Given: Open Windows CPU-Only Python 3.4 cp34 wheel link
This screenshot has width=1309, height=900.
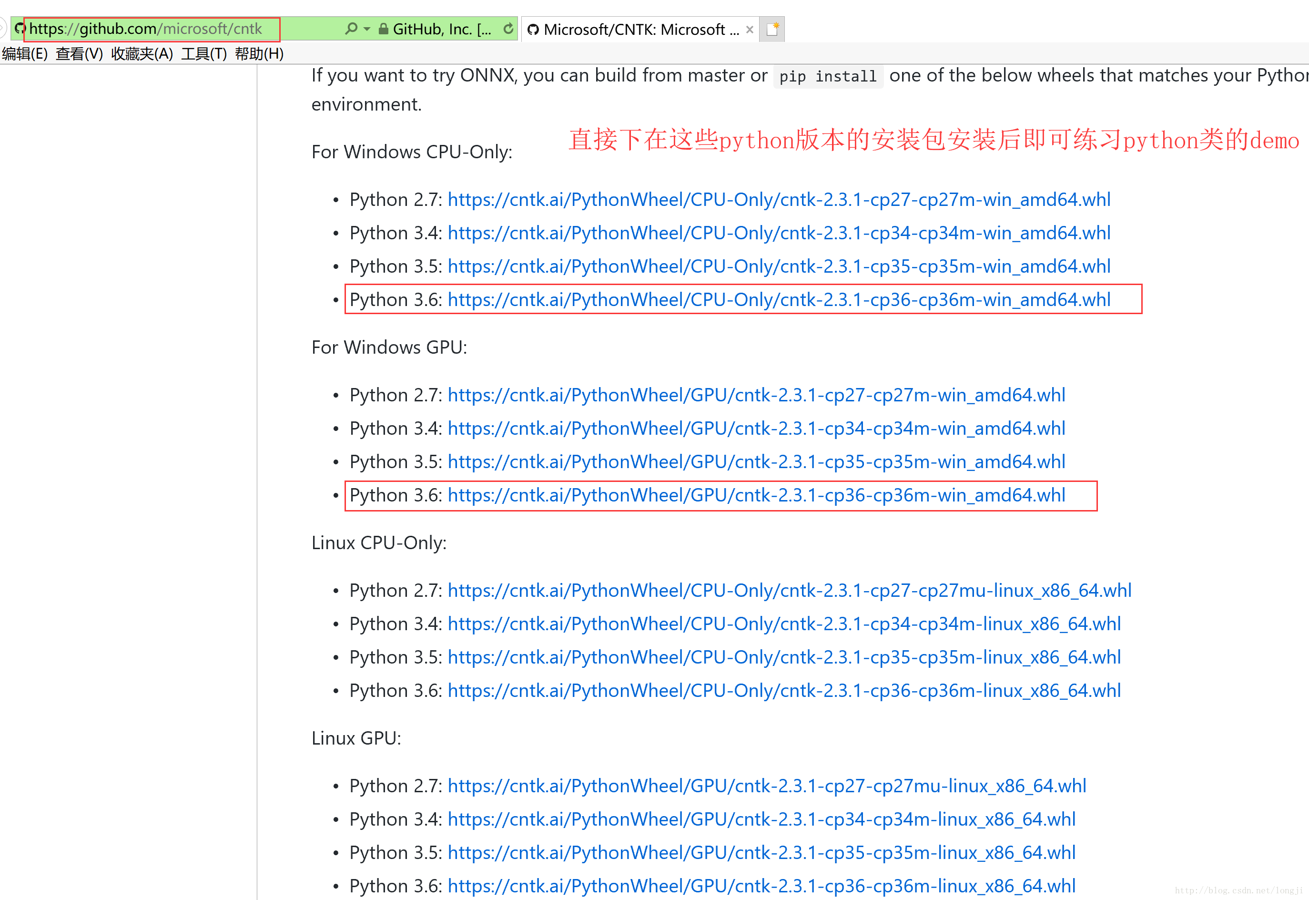Looking at the screenshot, I should tap(779, 233).
